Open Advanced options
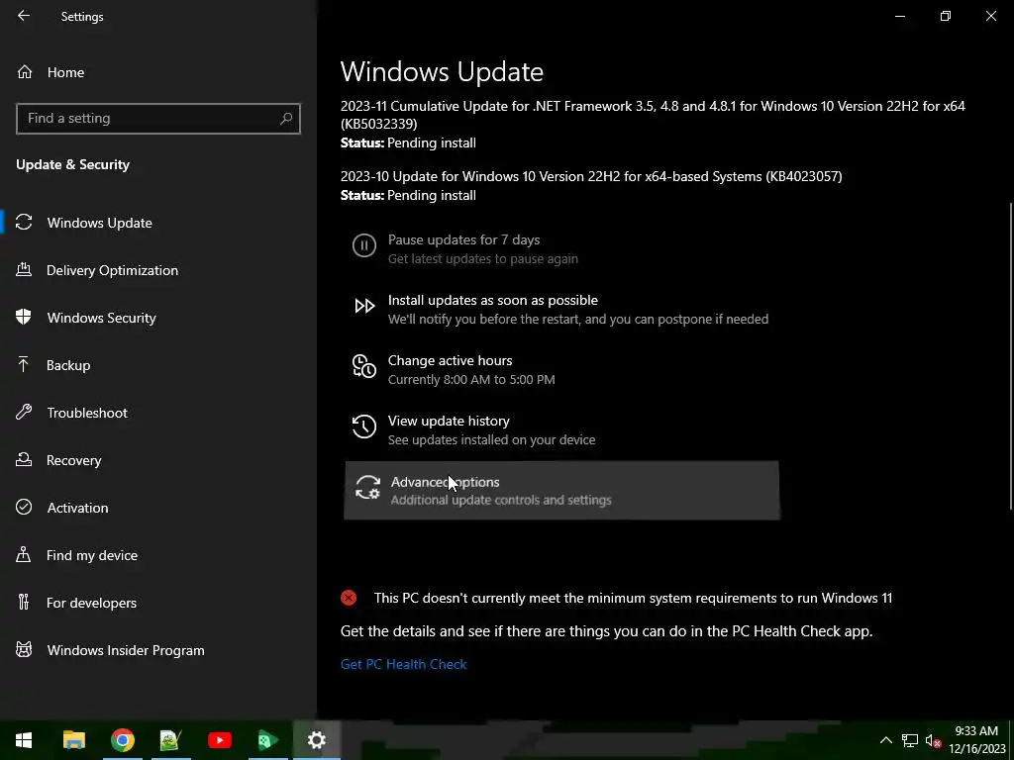Screen dimensions: 1014x760 tap(561, 490)
